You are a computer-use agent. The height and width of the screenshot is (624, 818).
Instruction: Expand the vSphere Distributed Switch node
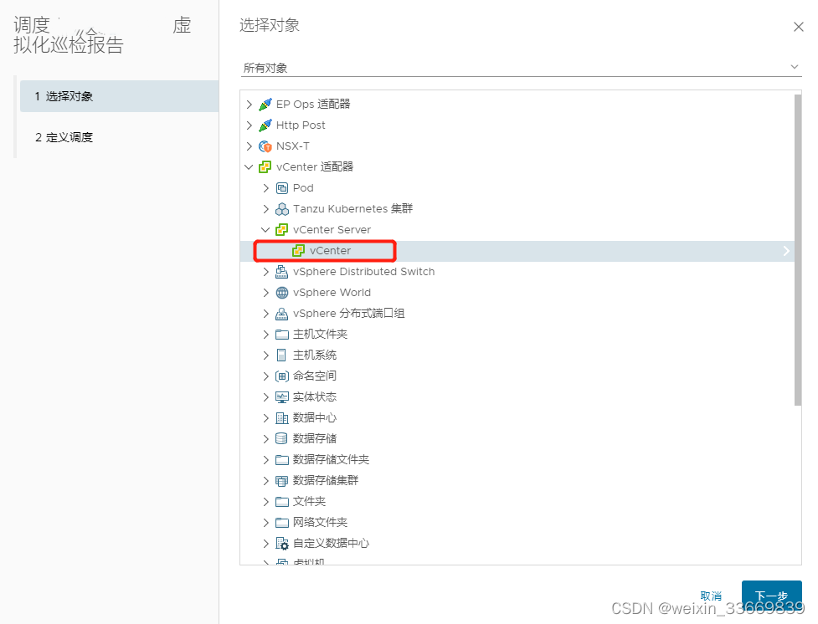click(266, 272)
